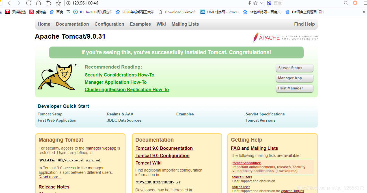Reload the page with the refresh icon

pyautogui.click(x=29, y=3)
